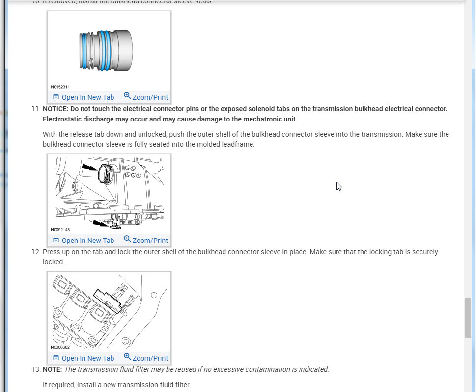The image size is (476, 392).
Task: Click the bold NOTICE text in step 11
Action: 245,114
